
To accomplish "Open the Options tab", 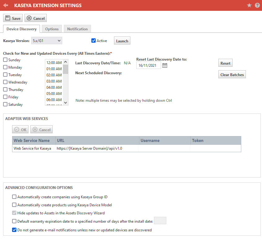I will point(52,29).
